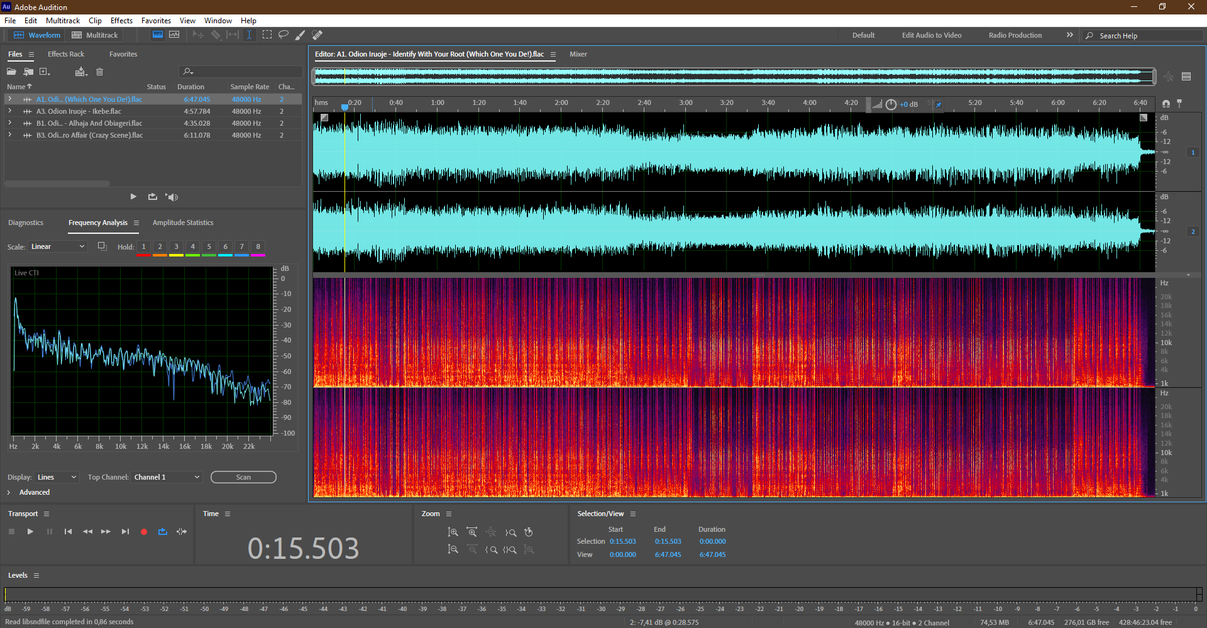Expand the Advanced section

(x=9, y=492)
